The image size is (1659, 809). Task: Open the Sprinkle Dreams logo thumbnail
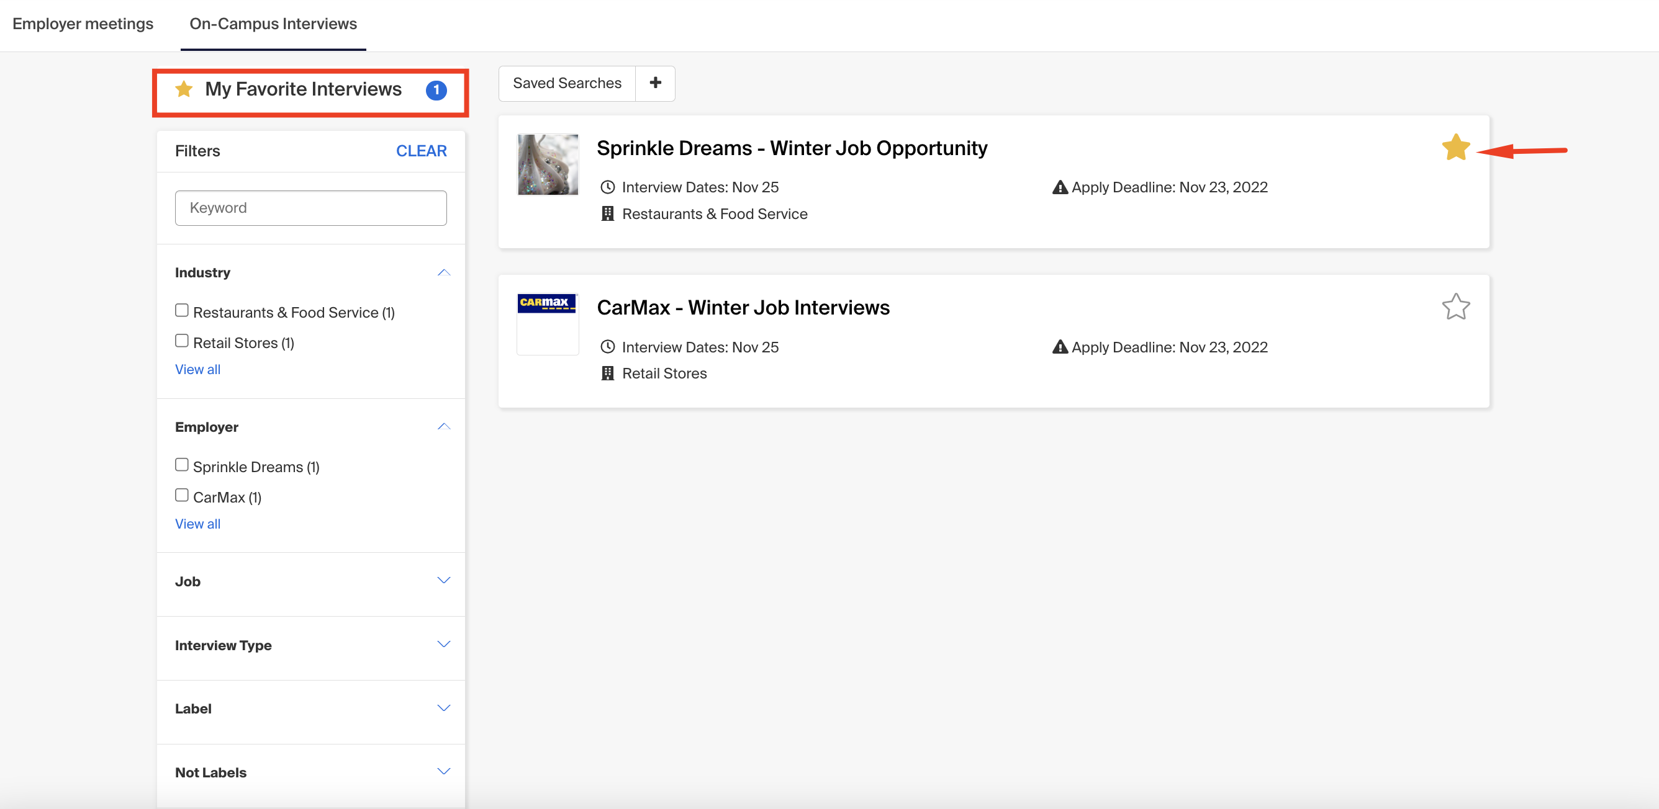coord(548,164)
